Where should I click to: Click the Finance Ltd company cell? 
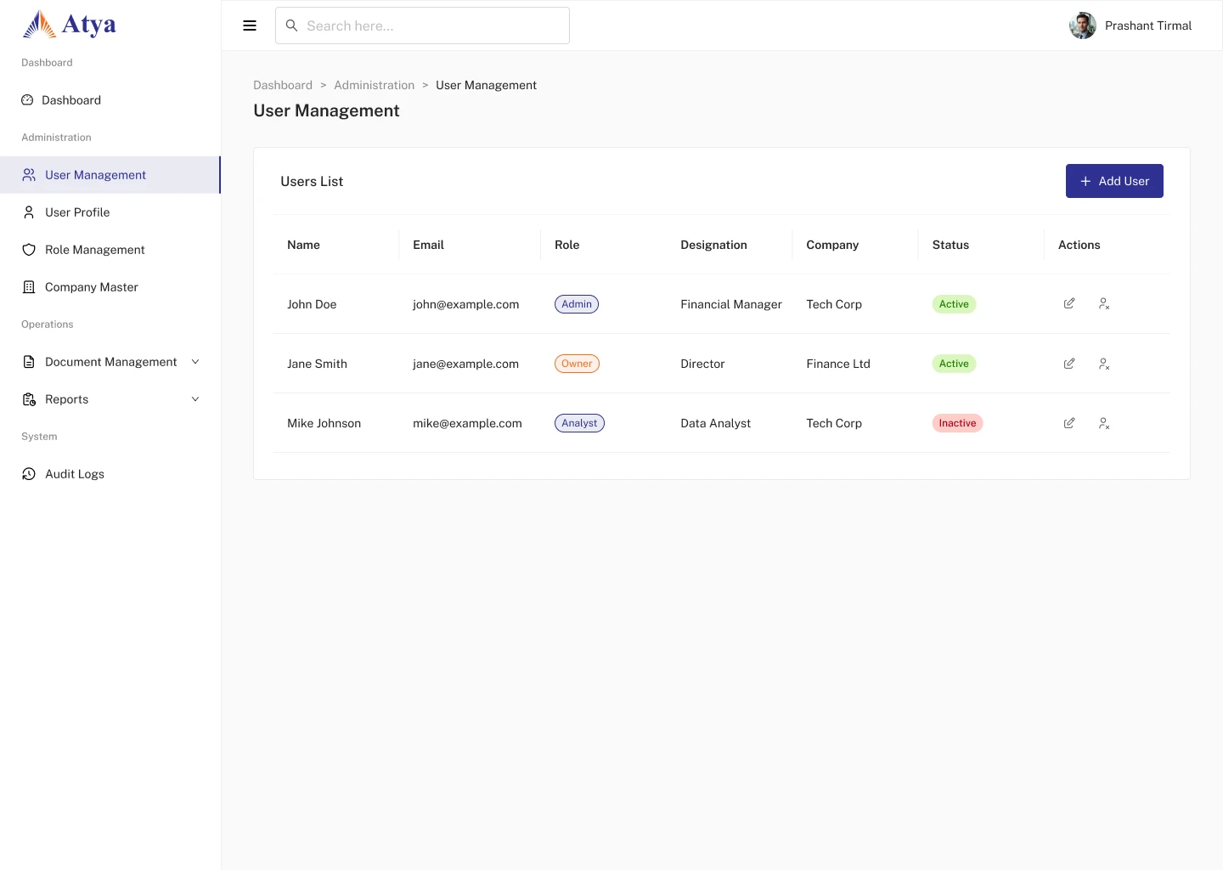click(x=838, y=364)
